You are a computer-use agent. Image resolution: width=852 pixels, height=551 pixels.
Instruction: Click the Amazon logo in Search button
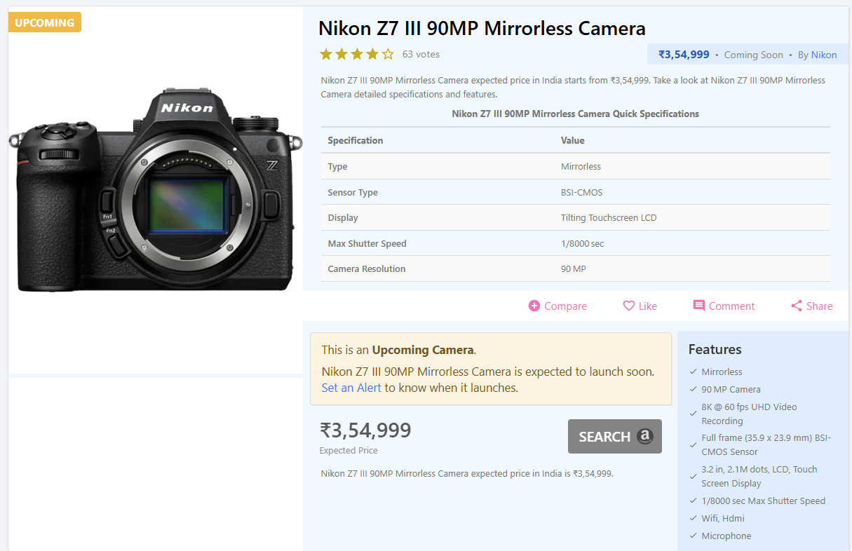(x=645, y=437)
